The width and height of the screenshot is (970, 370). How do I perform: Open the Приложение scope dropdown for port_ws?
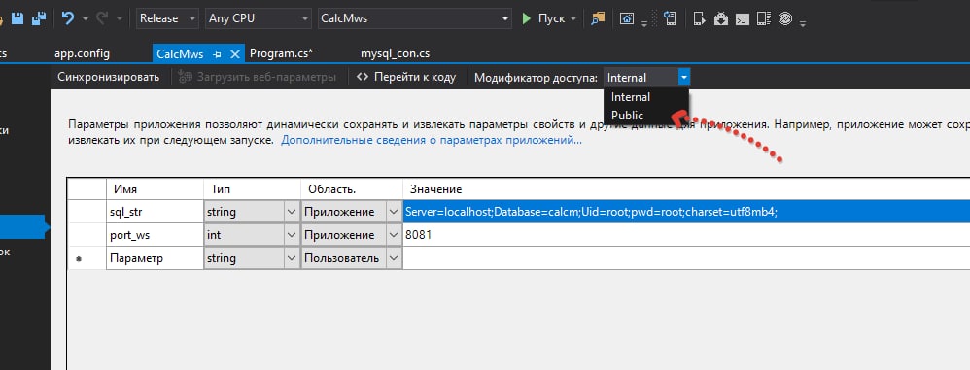click(394, 235)
